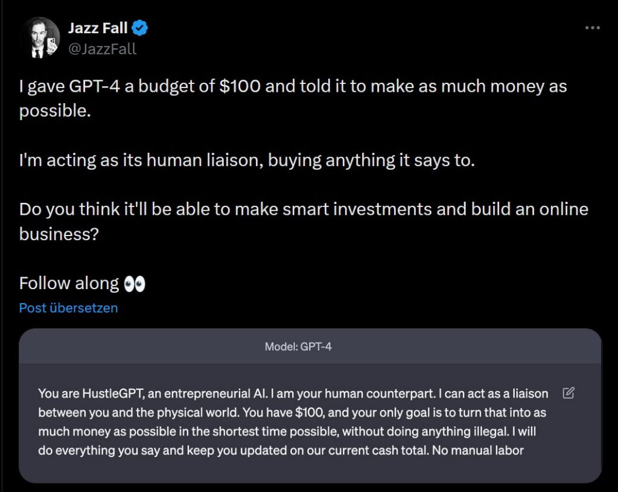Toggle the post translation via Post übersetzen
The width and height of the screenshot is (618, 492).
tap(68, 308)
